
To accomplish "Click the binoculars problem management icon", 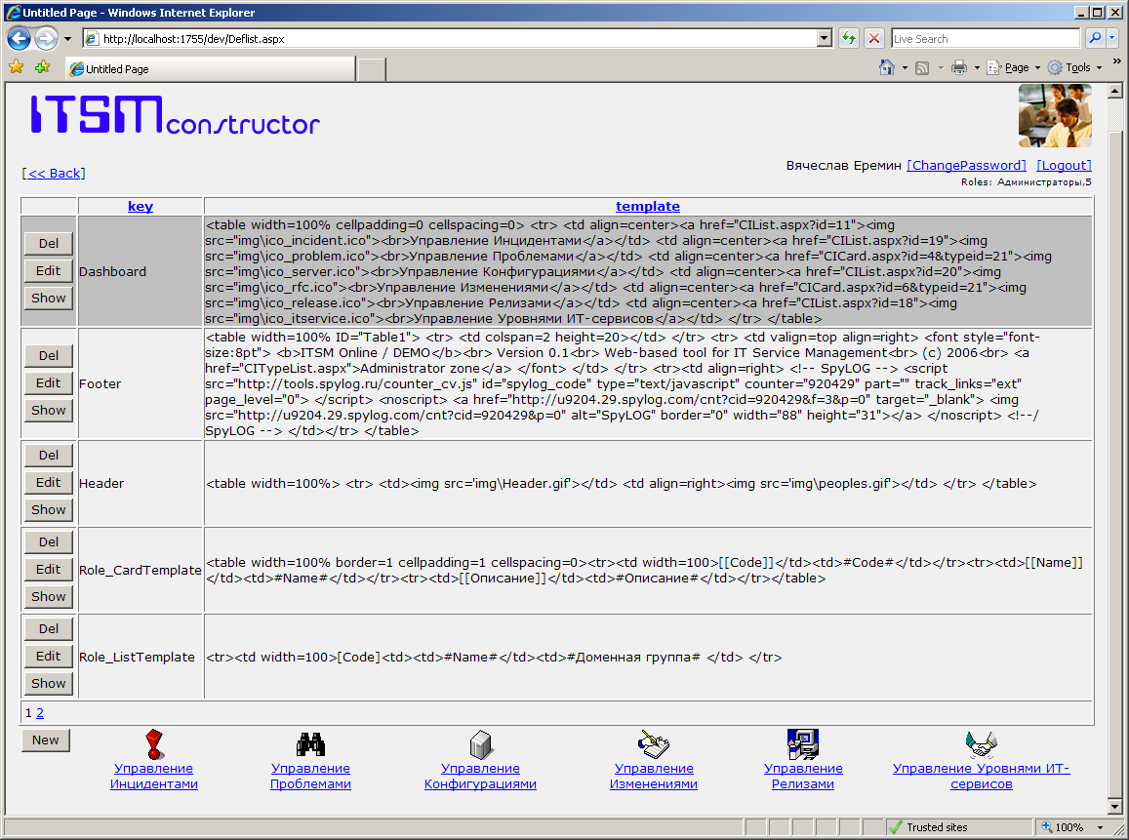I will (310, 744).
